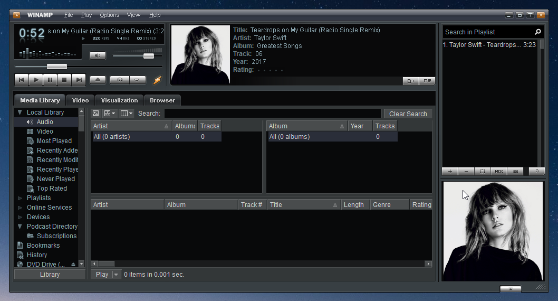This screenshot has height=301, width=558.
Task: Click the Play button below the track list
Action: [x=102, y=275]
